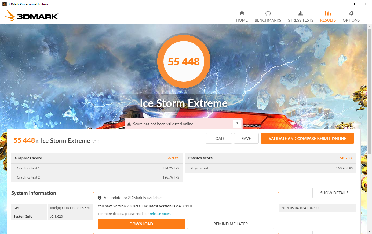The width and height of the screenshot is (372, 234).
Task: Validate and compare result online
Action: (307, 139)
